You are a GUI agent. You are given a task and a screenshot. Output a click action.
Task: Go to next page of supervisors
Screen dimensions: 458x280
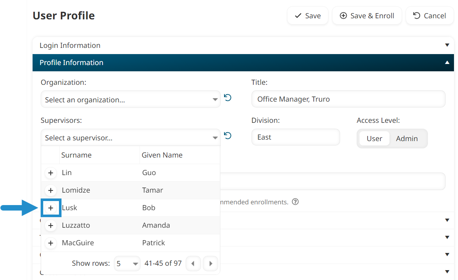(211, 264)
